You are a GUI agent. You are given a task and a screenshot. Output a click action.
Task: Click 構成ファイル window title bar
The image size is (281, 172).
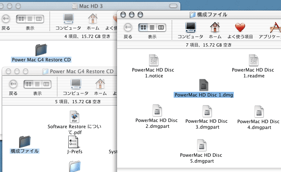pyautogui.click(x=212, y=14)
